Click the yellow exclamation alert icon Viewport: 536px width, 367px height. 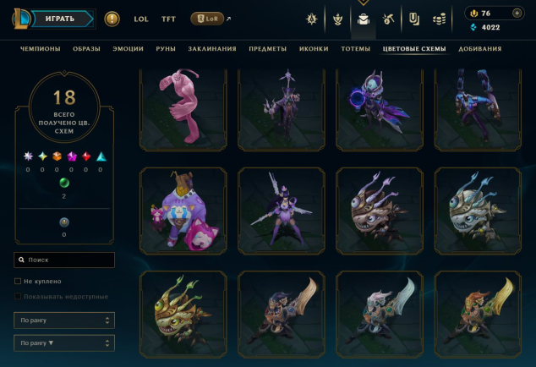(x=112, y=19)
